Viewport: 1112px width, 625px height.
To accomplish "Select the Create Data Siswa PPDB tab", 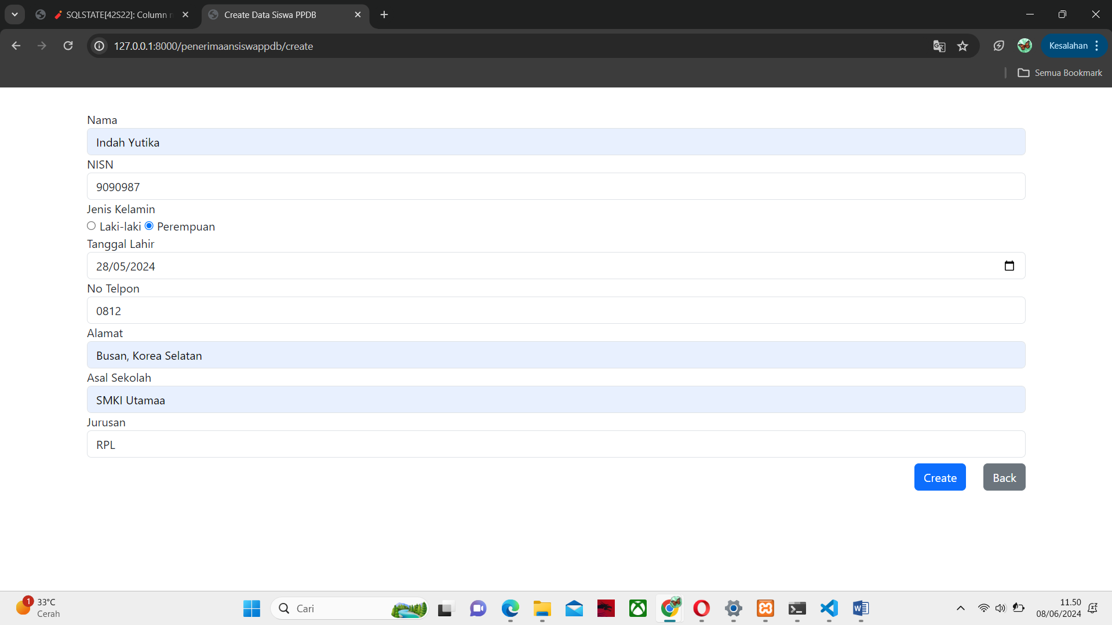I will point(278,15).
